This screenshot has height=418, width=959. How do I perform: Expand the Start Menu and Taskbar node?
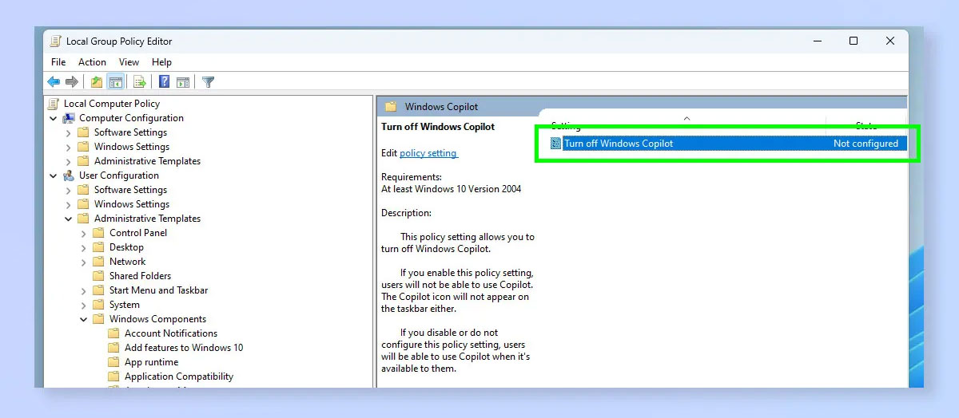84,290
